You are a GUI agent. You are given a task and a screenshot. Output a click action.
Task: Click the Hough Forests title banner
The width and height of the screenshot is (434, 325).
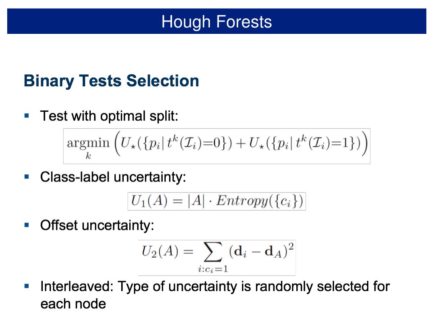pyautogui.click(x=217, y=21)
